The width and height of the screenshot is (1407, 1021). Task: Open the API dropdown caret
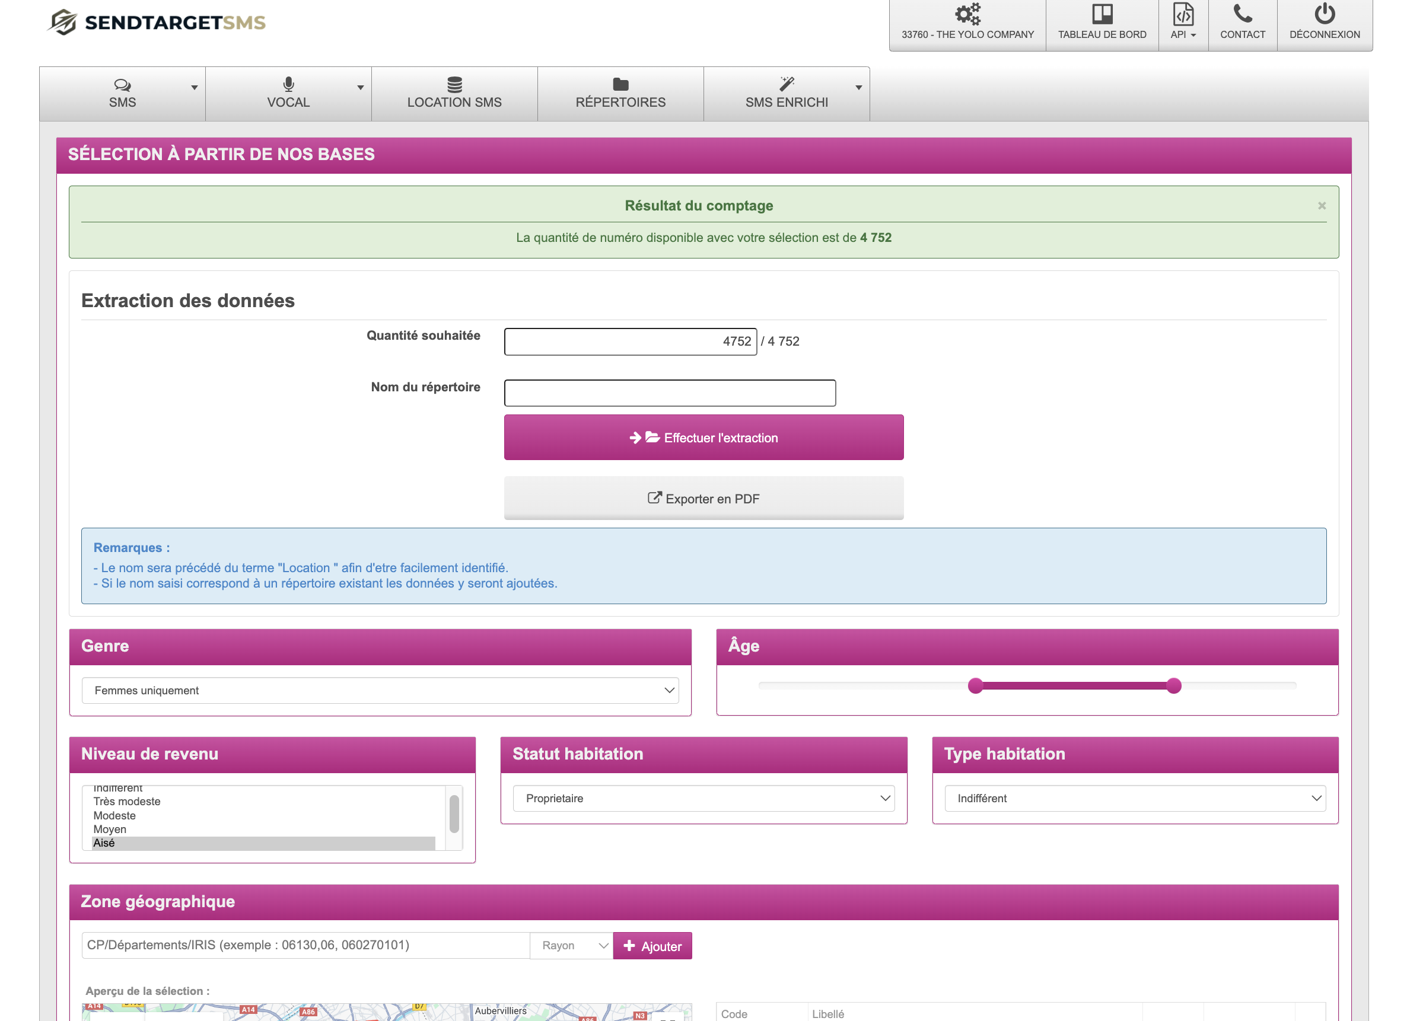point(1193,36)
